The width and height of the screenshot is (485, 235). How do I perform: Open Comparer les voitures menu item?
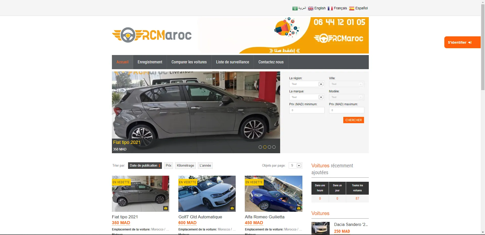[189, 62]
